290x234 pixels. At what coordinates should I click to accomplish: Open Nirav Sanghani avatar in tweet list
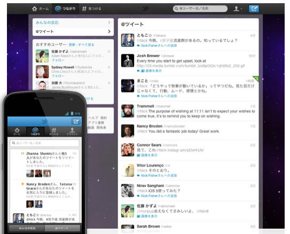128,191
